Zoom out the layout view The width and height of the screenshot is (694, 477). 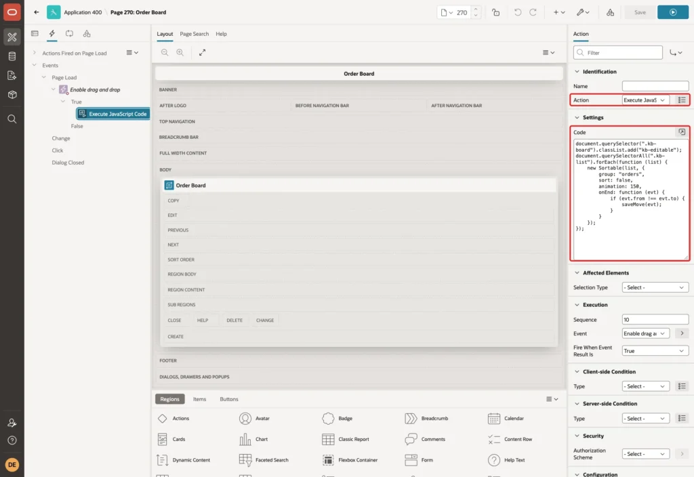tap(165, 52)
